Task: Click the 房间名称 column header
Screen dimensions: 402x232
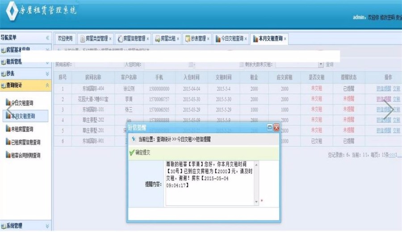Action: [93, 77]
